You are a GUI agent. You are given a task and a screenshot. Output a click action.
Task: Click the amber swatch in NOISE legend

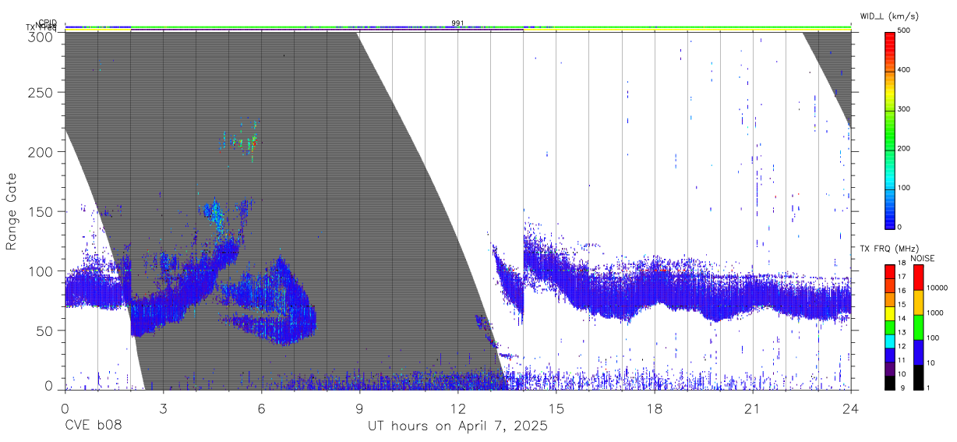(918, 302)
